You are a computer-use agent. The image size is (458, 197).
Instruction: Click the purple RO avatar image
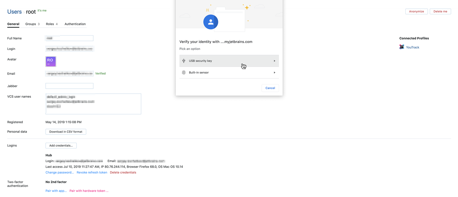tap(51, 61)
